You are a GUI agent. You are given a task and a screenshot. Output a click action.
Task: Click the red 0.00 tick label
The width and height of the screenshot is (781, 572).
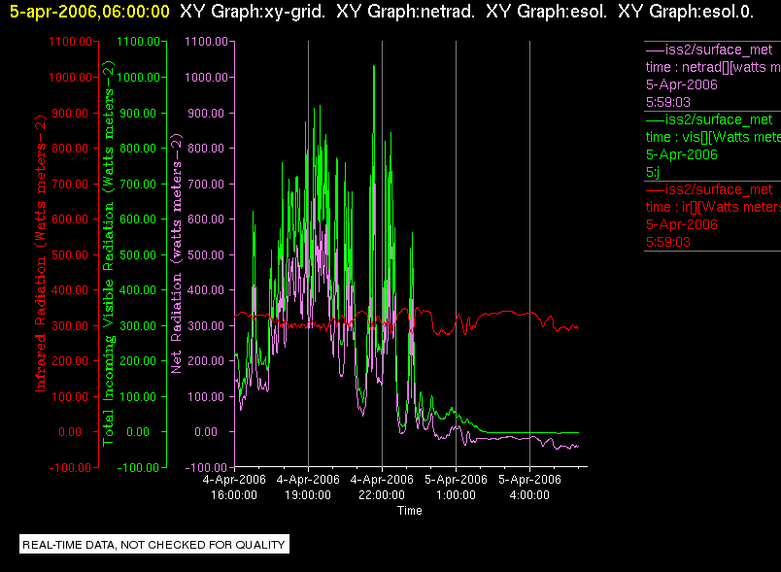pos(70,431)
